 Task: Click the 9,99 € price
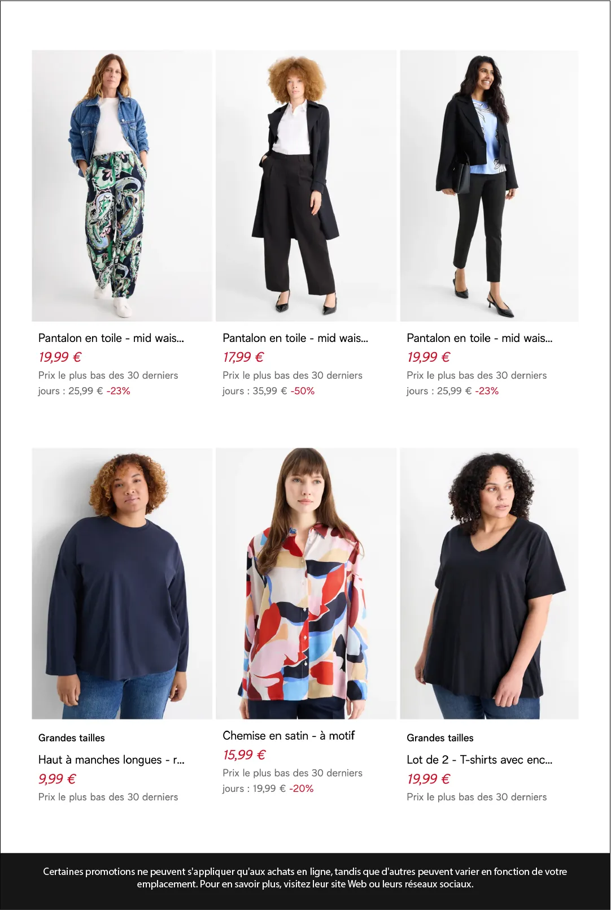tap(57, 779)
